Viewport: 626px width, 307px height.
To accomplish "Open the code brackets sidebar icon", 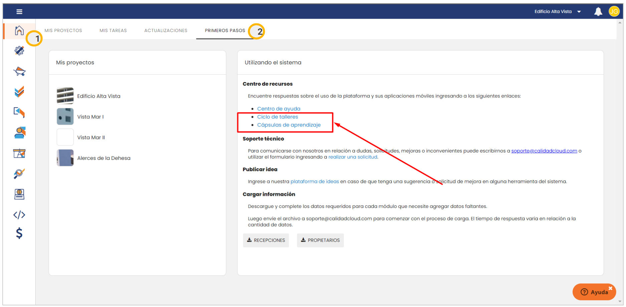I will 19,215.
